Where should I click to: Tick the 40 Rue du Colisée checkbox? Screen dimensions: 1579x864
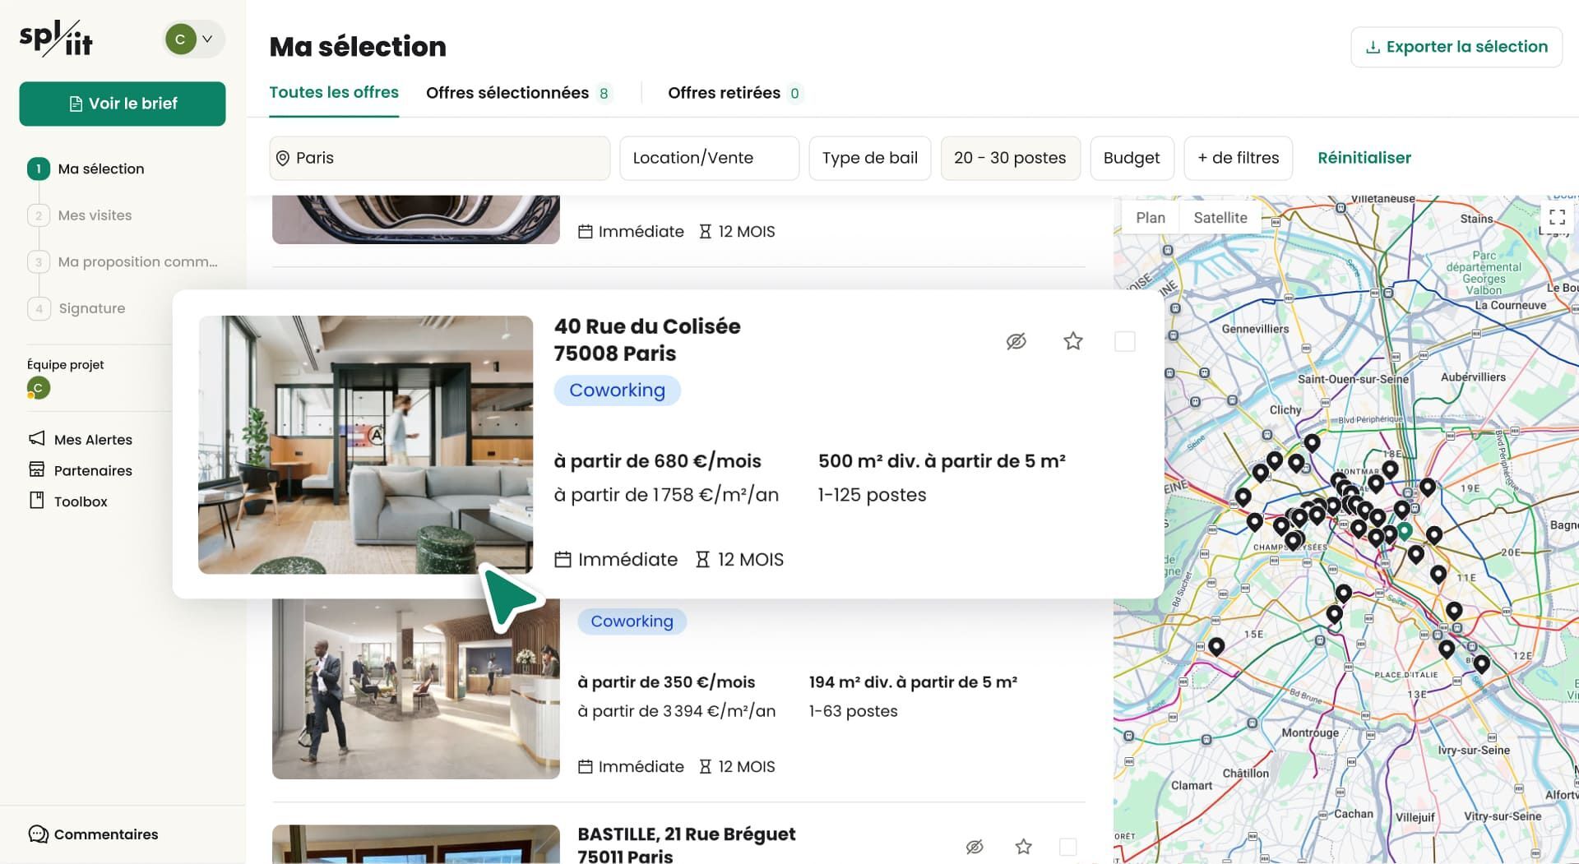(x=1124, y=341)
